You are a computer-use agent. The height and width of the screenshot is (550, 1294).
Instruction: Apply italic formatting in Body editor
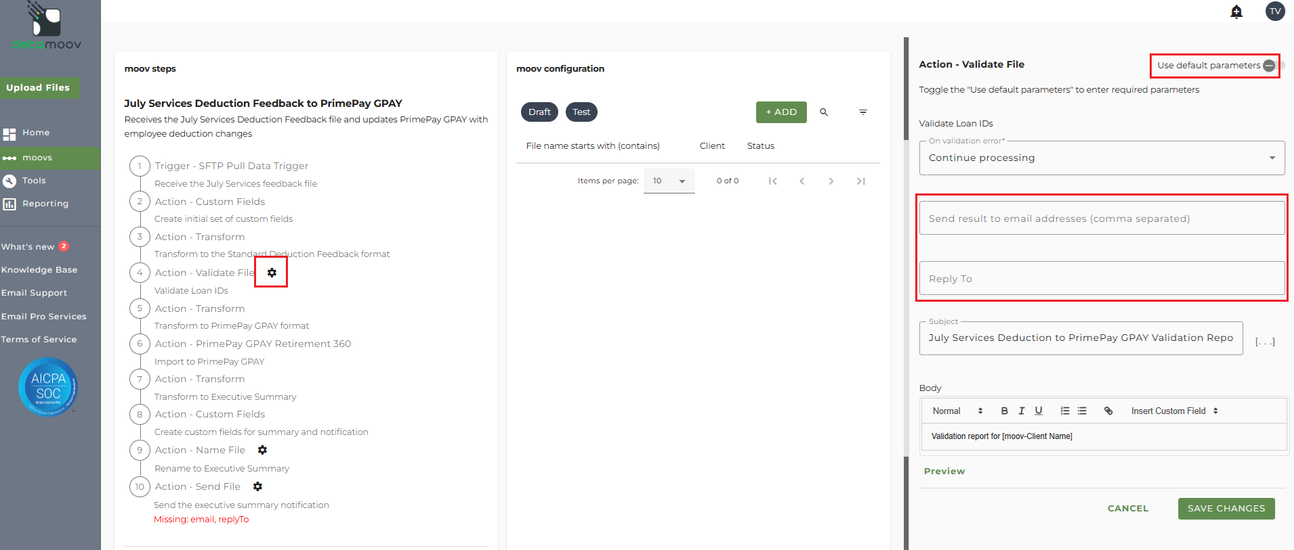[x=1022, y=411]
